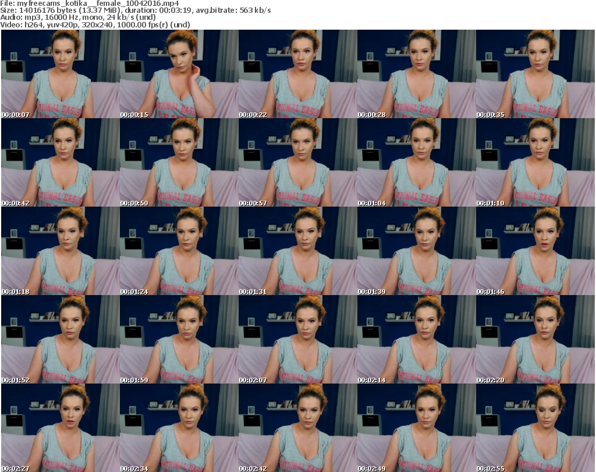Select the thumbnail timestamped 00:00:57
Screen dimensions: 596x472
(x=297, y=162)
